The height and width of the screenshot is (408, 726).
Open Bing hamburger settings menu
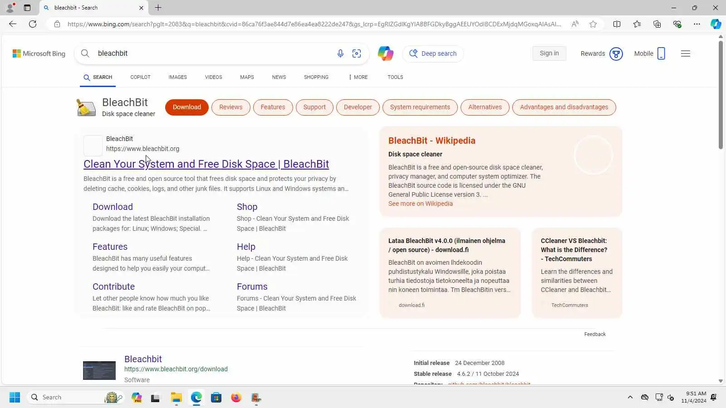click(686, 53)
